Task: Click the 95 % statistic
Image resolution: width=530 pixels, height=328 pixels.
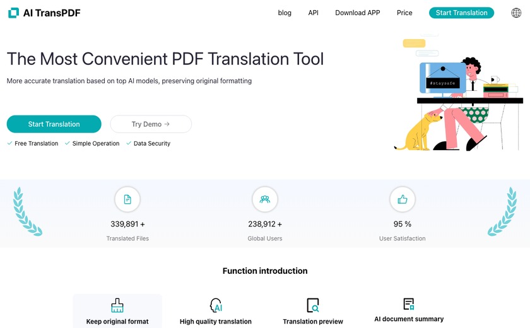Action: [x=403, y=224]
